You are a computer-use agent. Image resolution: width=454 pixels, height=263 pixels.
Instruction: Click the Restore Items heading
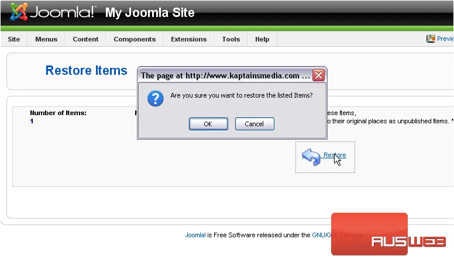point(86,70)
